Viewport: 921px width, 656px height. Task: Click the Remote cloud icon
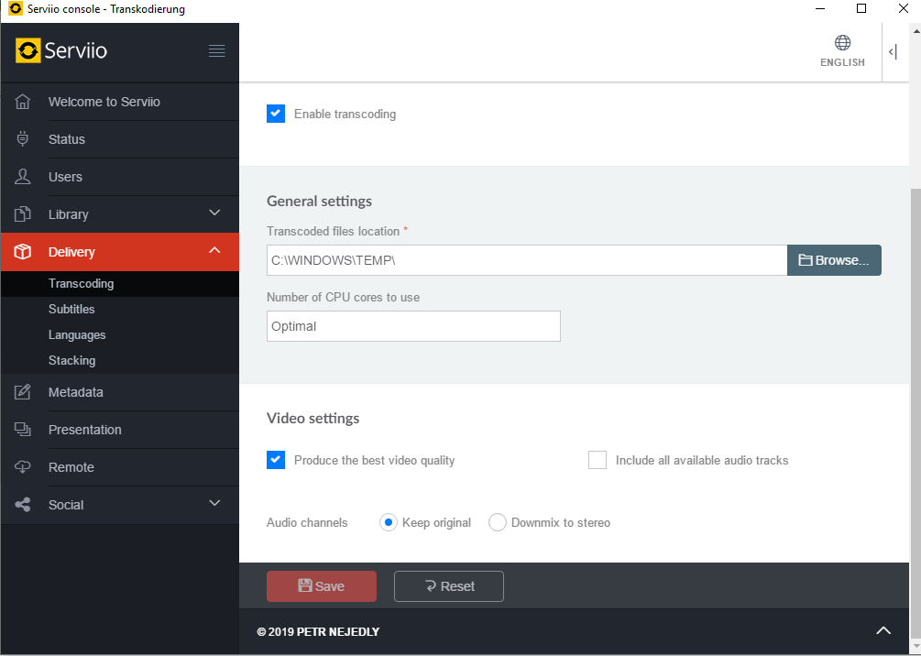click(24, 467)
